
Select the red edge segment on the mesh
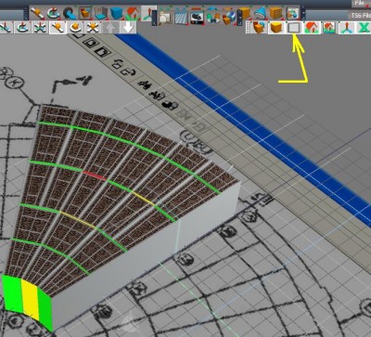click(95, 175)
